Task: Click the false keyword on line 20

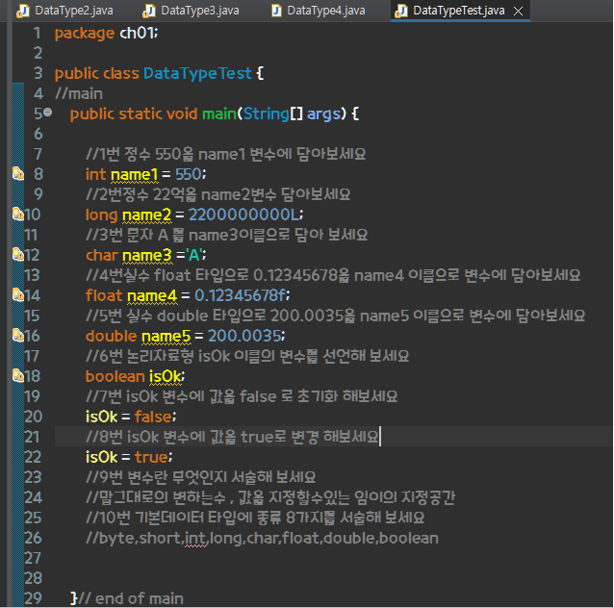Action: [x=153, y=417]
